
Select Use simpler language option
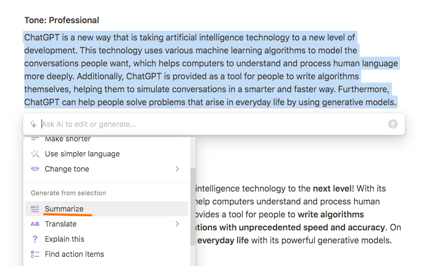coord(107,154)
